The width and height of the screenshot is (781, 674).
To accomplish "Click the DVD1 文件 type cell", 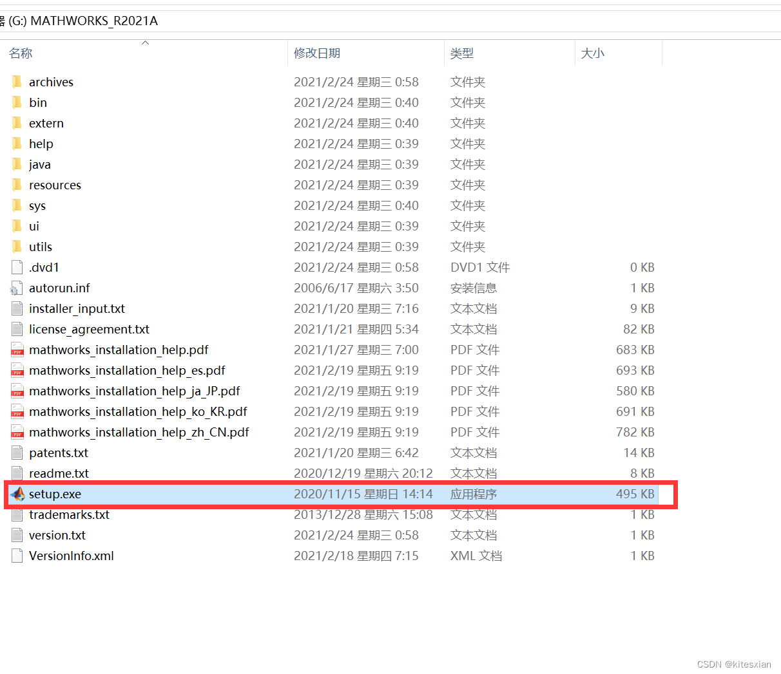I will [x=480, y=267].
